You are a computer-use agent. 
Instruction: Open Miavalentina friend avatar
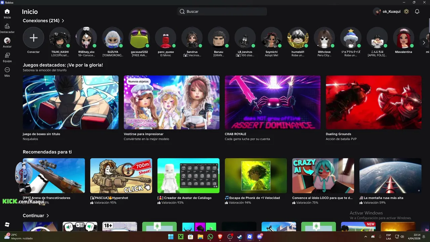tap(404, 38)
